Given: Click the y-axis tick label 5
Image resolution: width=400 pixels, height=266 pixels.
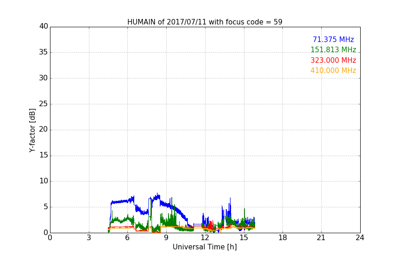Looking at the screenshot, I should coord(46,207).
